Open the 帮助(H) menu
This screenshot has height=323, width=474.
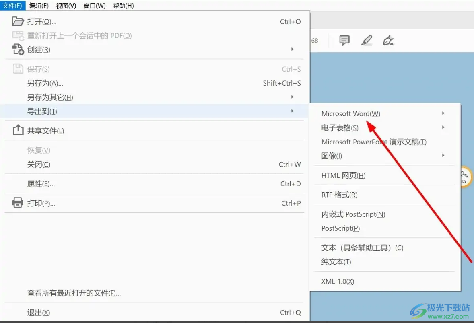tap(124, 6)
